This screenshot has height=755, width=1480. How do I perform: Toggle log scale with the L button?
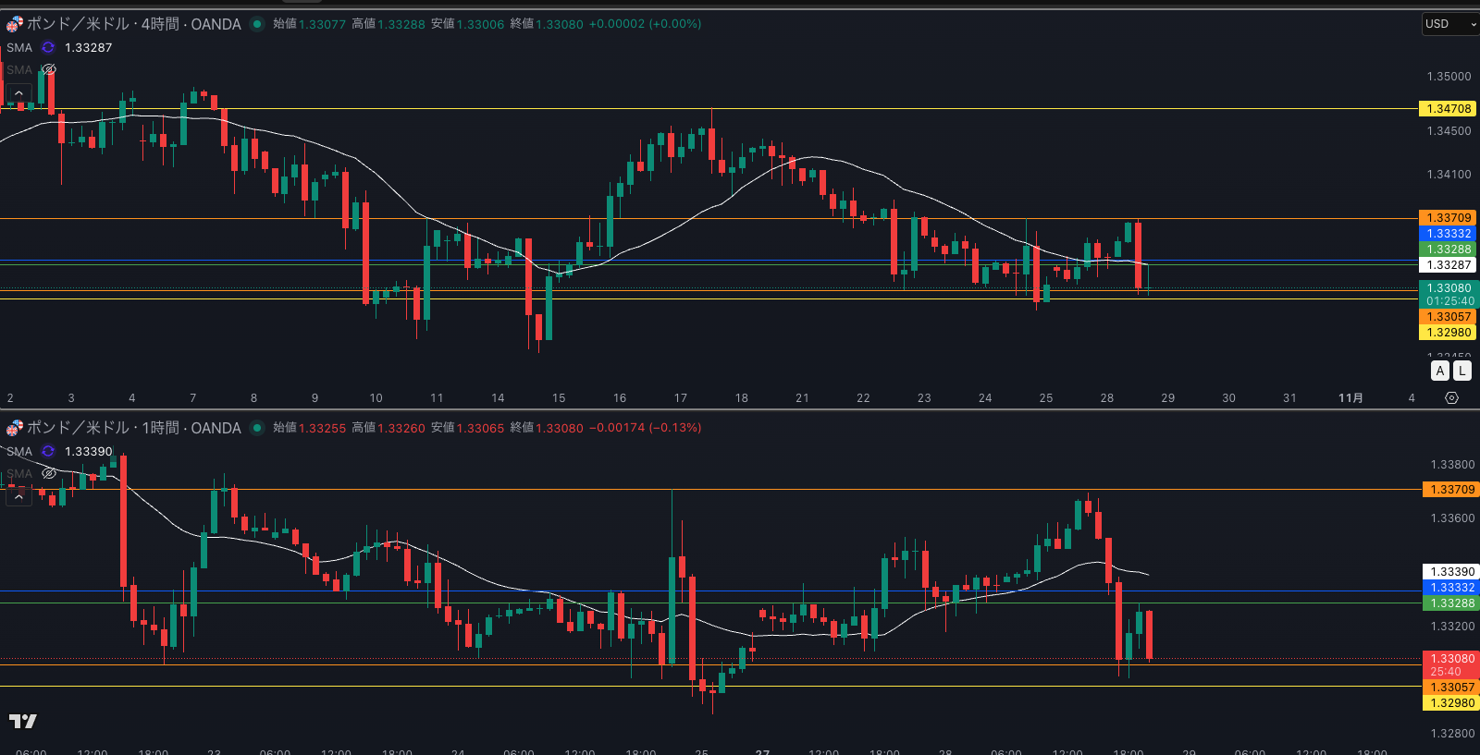(1461, 371)
